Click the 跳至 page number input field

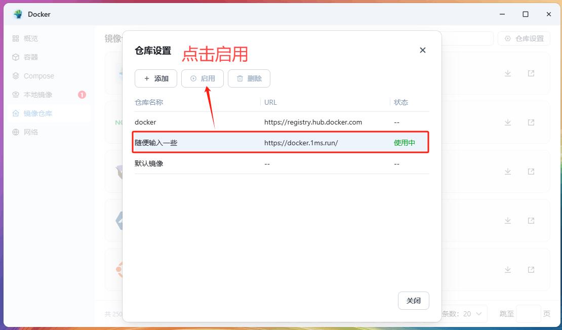(x=528, y=314)
